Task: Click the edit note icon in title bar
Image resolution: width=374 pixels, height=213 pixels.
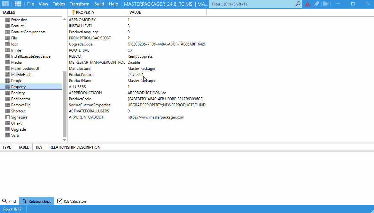Action: click(326, 4)
